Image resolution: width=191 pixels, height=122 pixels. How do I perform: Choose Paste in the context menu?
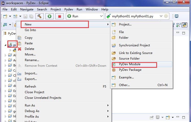click(x=63, y=43)
